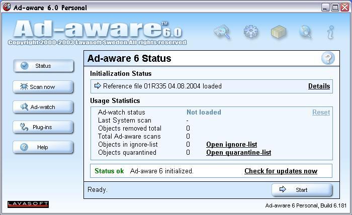
Task: Maximize the Ad-aware window
Action: (x=335, y=8)
